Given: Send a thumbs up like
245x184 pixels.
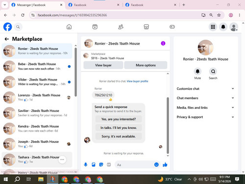Looking at the screenshot, I should pos(165,164).
